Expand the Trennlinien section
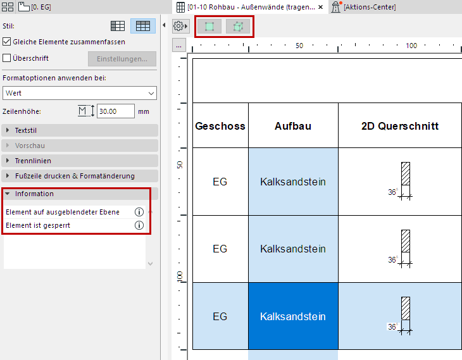This screenshot has height=360, width=462. point(80,161)
